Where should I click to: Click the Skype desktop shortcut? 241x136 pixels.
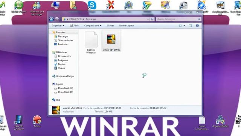(x=92, y=5)
